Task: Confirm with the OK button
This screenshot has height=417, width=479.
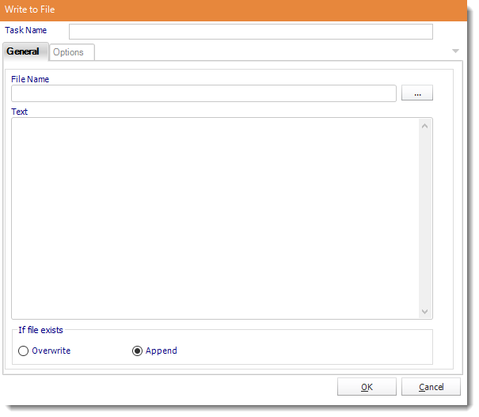Action: click(367, 387)
